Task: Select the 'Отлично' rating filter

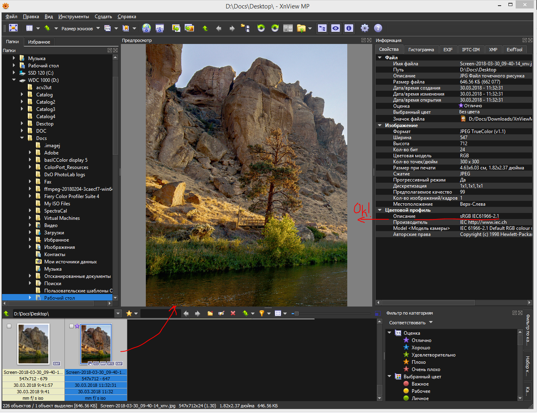Action: tap(421, 340)
